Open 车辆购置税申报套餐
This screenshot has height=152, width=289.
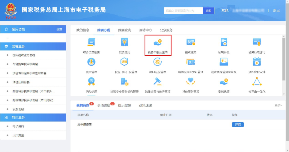click(25, 64)
